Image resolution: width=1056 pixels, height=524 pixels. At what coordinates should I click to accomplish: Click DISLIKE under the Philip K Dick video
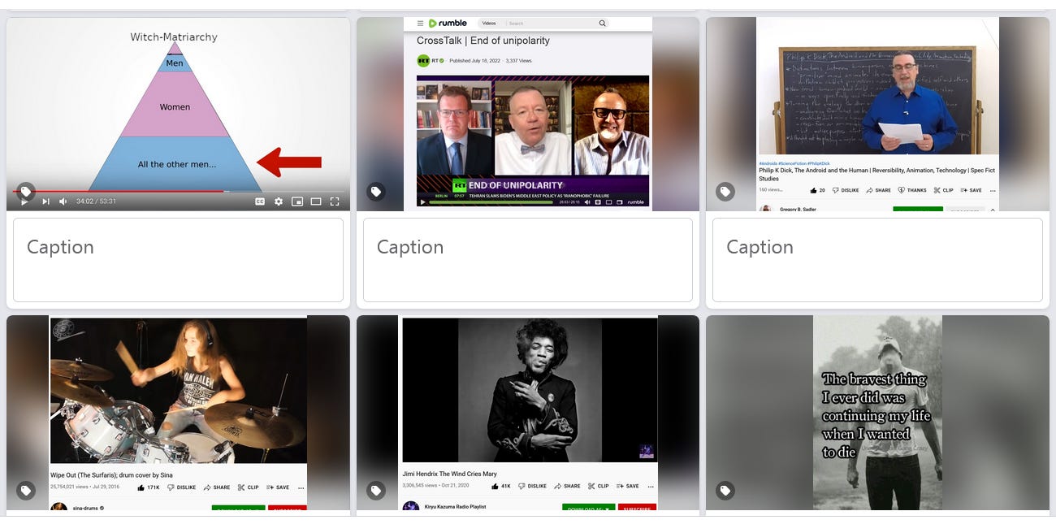click(845, 190)
